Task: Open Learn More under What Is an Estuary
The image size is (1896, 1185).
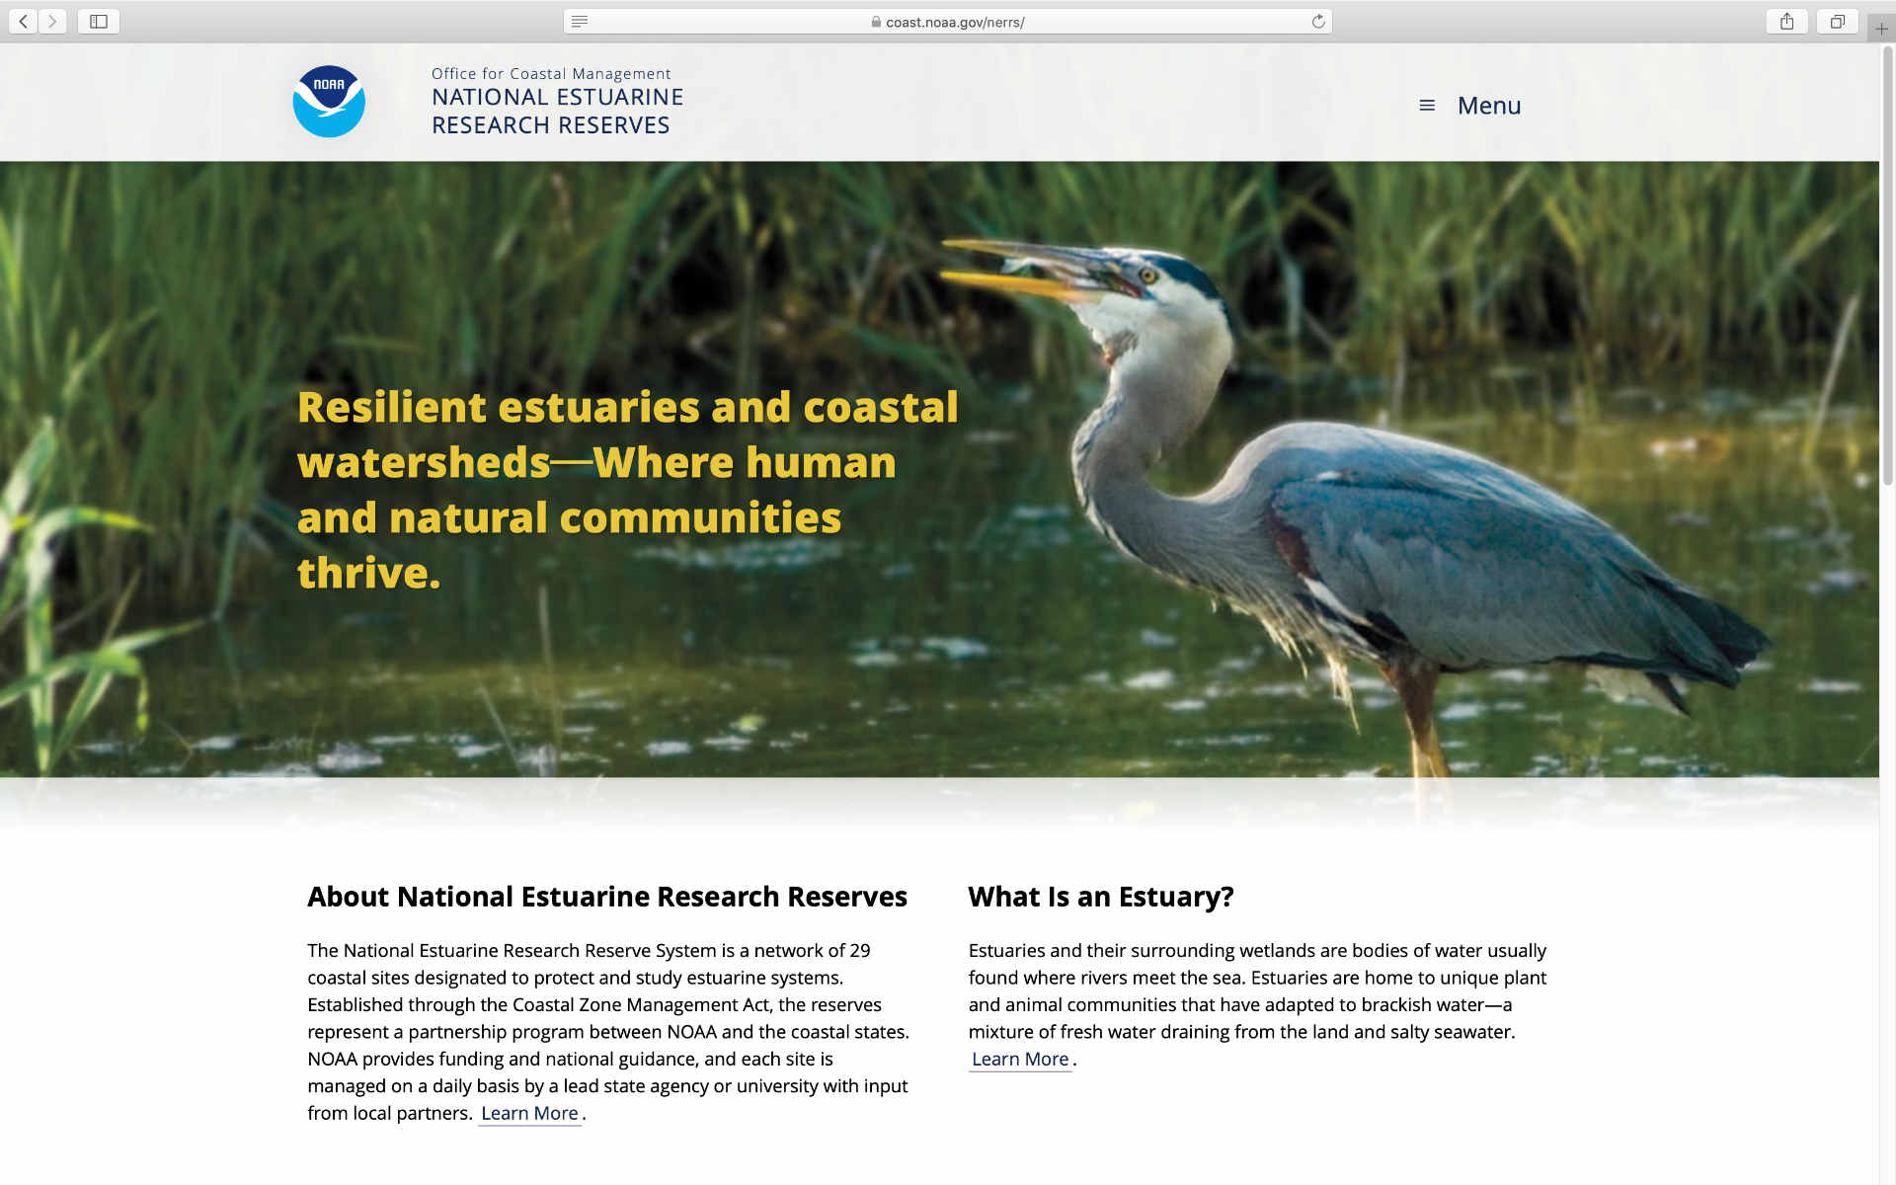Action: (x=1020, y=1059)
